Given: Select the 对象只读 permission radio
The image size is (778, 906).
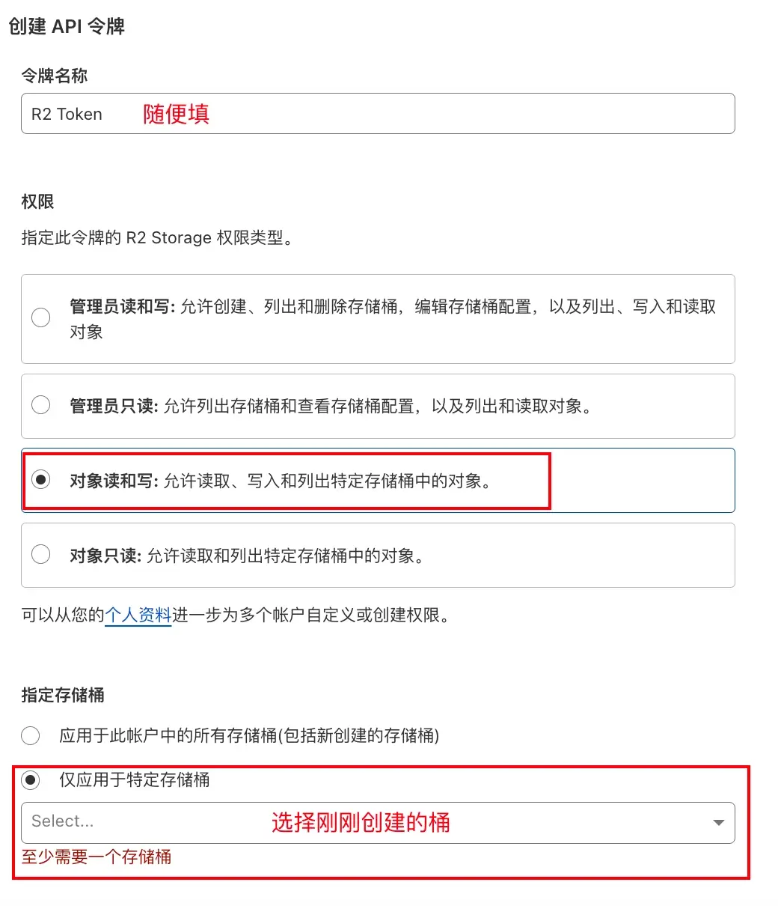Looking at the screenshot, I should coord(41,555).
